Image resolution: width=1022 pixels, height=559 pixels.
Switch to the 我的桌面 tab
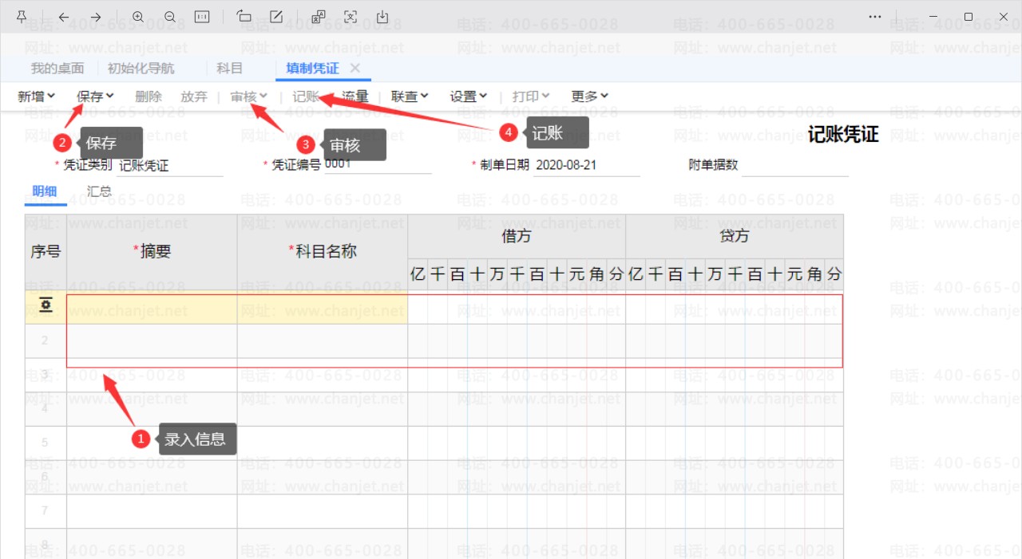(x=57, y=68)
